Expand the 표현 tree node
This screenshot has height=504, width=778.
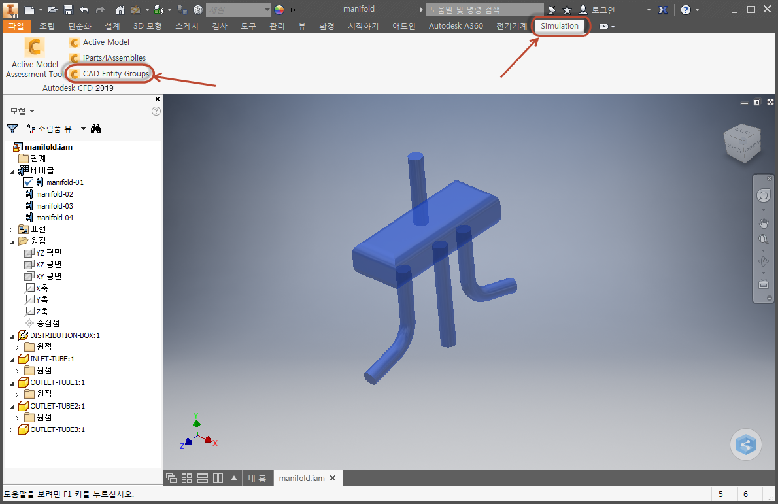11,229
